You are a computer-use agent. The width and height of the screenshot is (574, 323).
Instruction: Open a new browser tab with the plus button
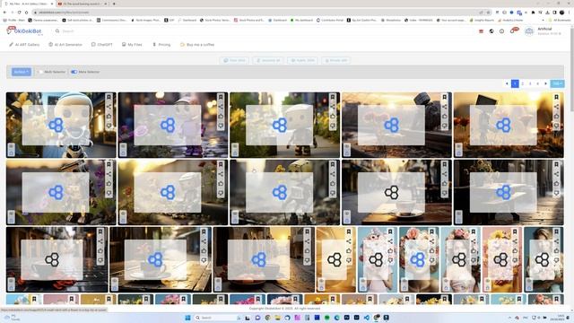pyautogui.click(x=114, y=4)
